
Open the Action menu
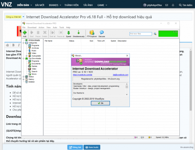(x=41, y=27)
